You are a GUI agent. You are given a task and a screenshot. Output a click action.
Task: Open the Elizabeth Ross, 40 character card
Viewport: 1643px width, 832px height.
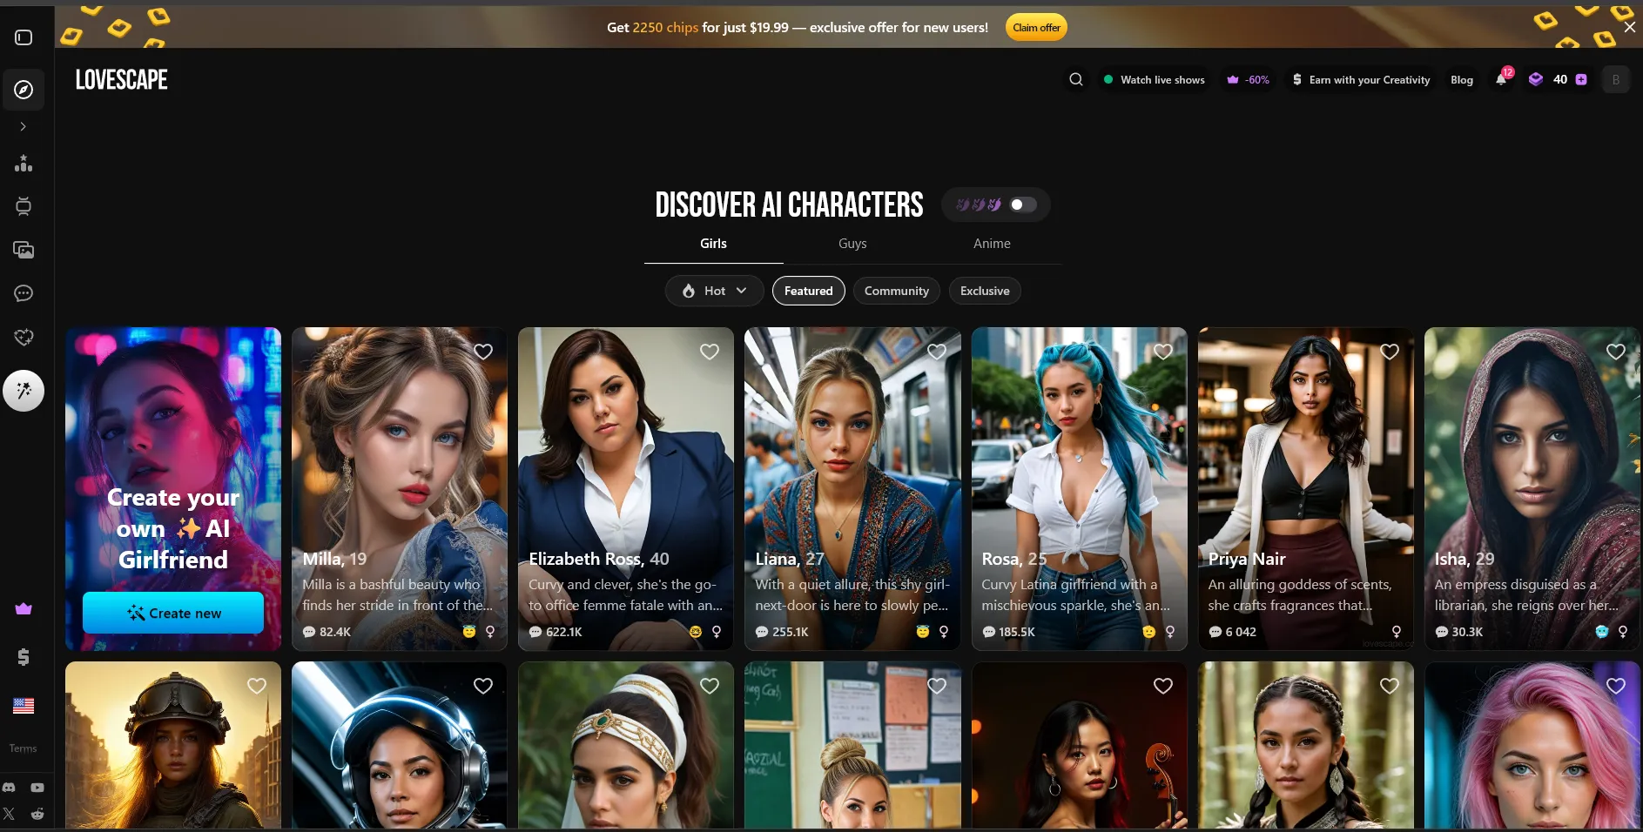coord(626,489)
